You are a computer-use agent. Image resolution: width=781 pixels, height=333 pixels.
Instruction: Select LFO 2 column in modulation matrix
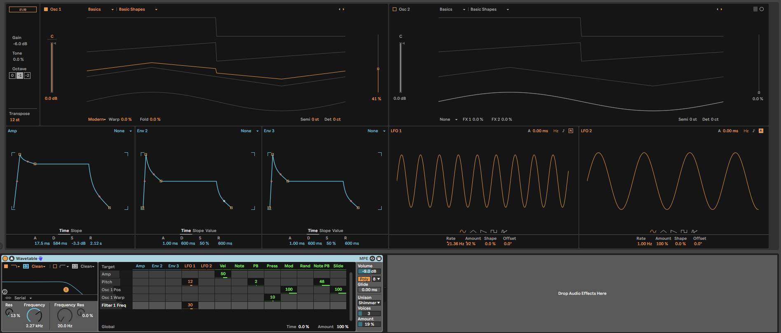206,266
